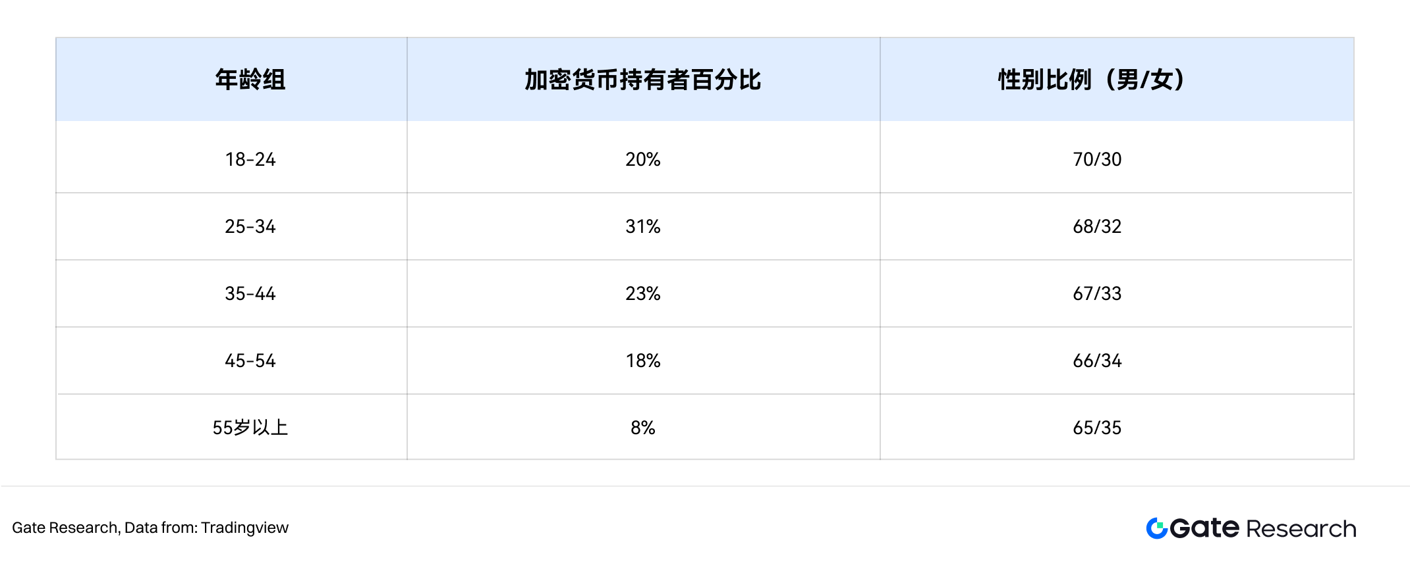Click the 67/33 gender ratio cell
1410x571 pixels.
(x=1097, y=293)
